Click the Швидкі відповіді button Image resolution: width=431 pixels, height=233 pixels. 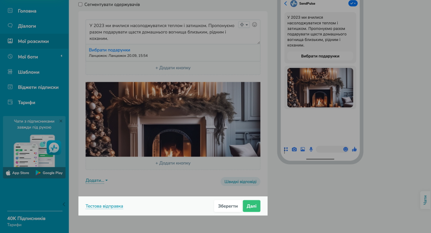(240, 181)
